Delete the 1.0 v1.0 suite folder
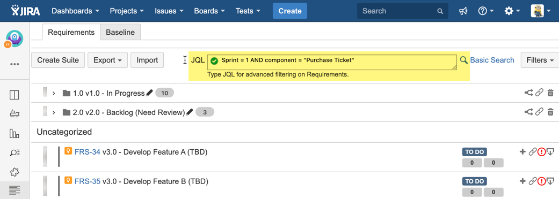 click(550, 93)
